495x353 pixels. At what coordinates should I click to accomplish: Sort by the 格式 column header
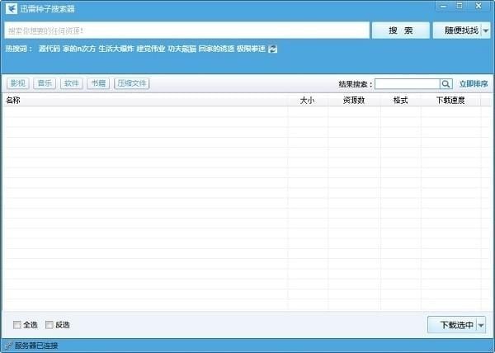pos(400,101)
